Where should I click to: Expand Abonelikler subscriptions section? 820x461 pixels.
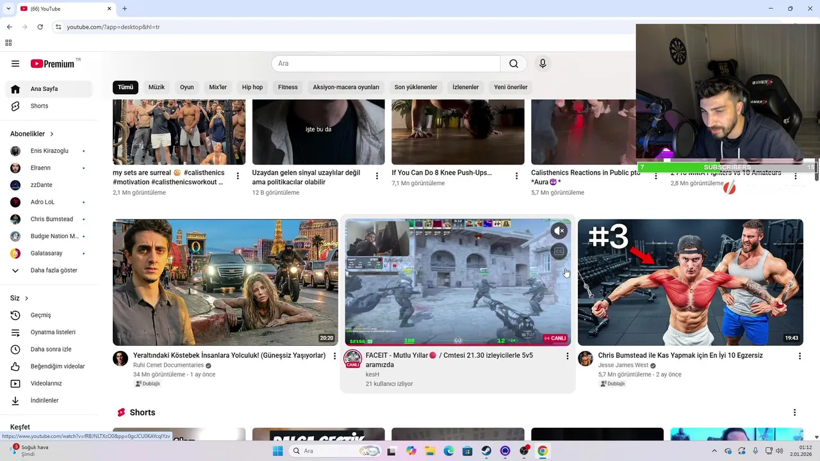coord(32,134)
